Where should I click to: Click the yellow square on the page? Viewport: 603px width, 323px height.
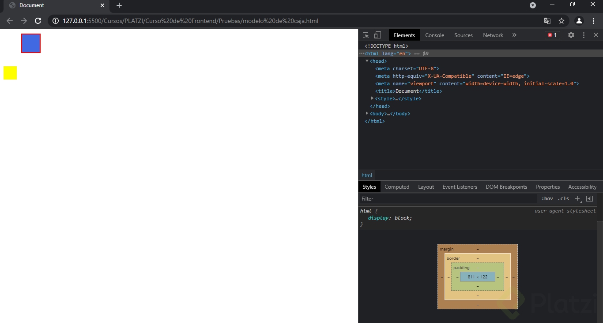point(10,73)
